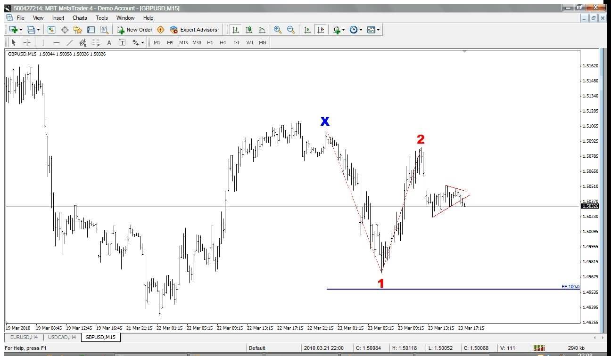Open the Strategy Tester

coord(104,30)
